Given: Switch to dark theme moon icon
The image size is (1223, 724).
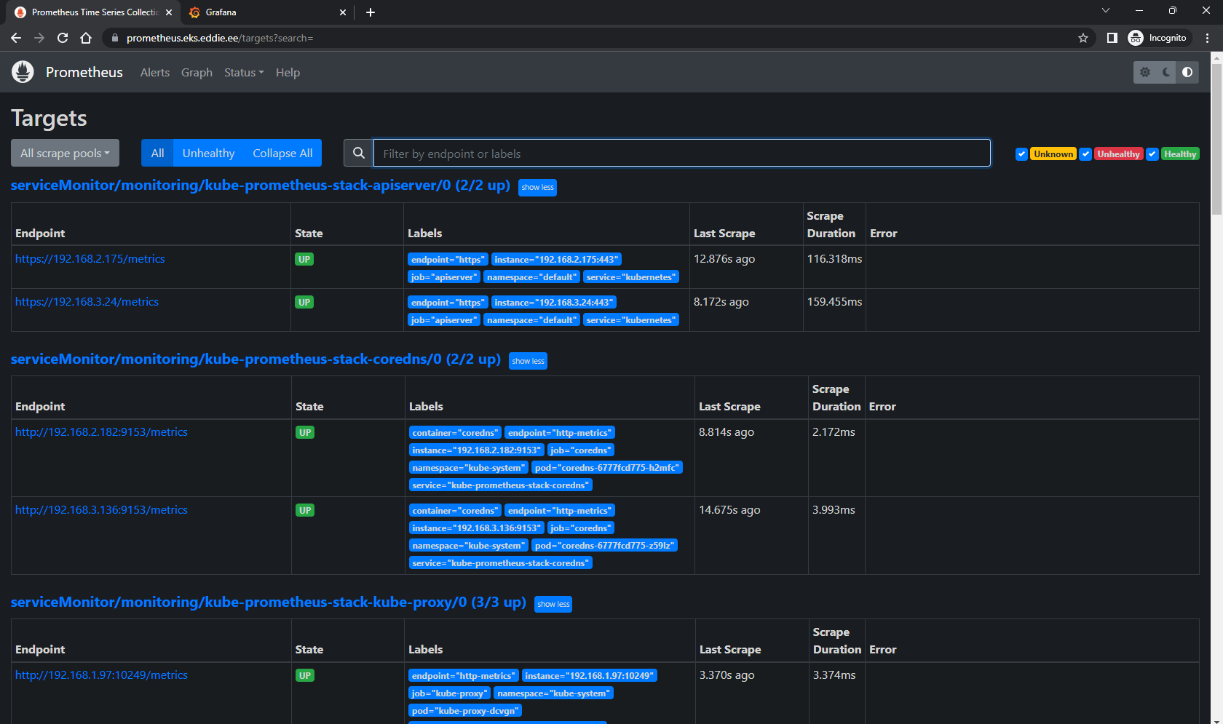Looking at the screenshot, I should 1166,72.
